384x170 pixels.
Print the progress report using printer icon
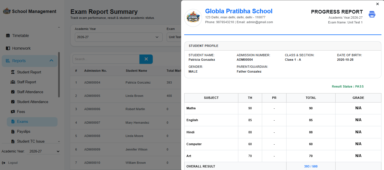[372, 14]
